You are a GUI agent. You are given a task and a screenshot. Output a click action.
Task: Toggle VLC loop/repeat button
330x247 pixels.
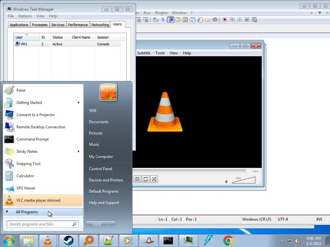click(145, 179)
